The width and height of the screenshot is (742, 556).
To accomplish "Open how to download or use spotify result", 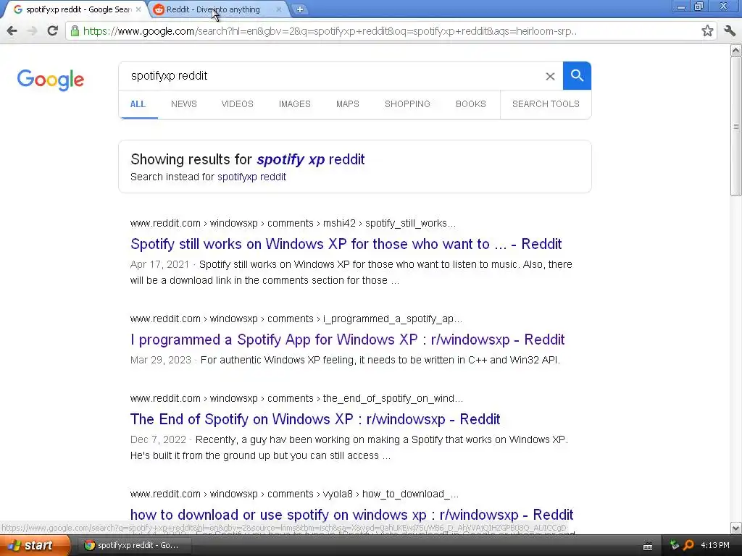I will pyautogui.click(x=351, y=515).
